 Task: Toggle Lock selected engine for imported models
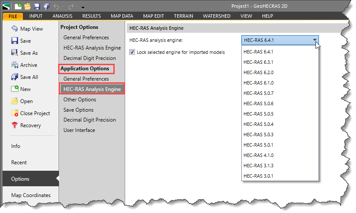pyautogui.click(x=132, y=52)
